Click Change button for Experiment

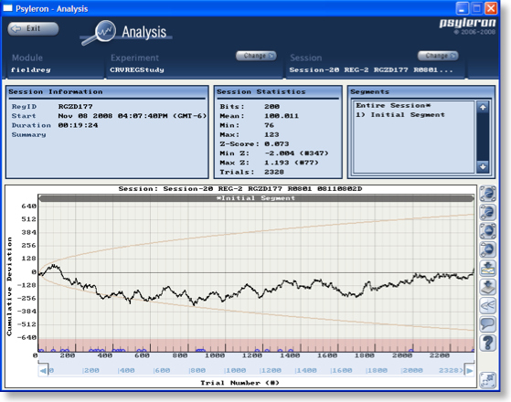pos(256,56)
